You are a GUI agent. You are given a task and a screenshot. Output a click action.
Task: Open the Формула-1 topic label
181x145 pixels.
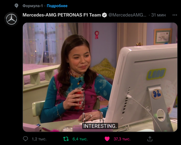point(33,6)
